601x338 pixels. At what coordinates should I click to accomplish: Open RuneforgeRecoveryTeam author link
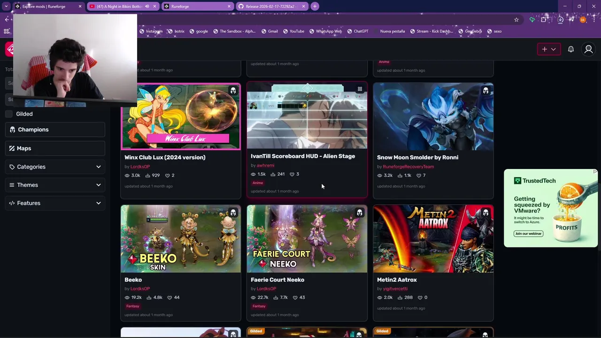click(408, 167)
